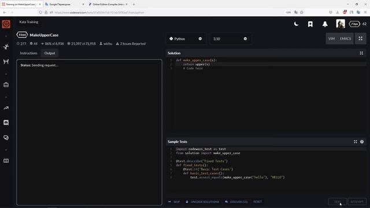The height and width of the screenshot is (208, 370).
Task: Click the site lock security icon
Action: [46, 12]
